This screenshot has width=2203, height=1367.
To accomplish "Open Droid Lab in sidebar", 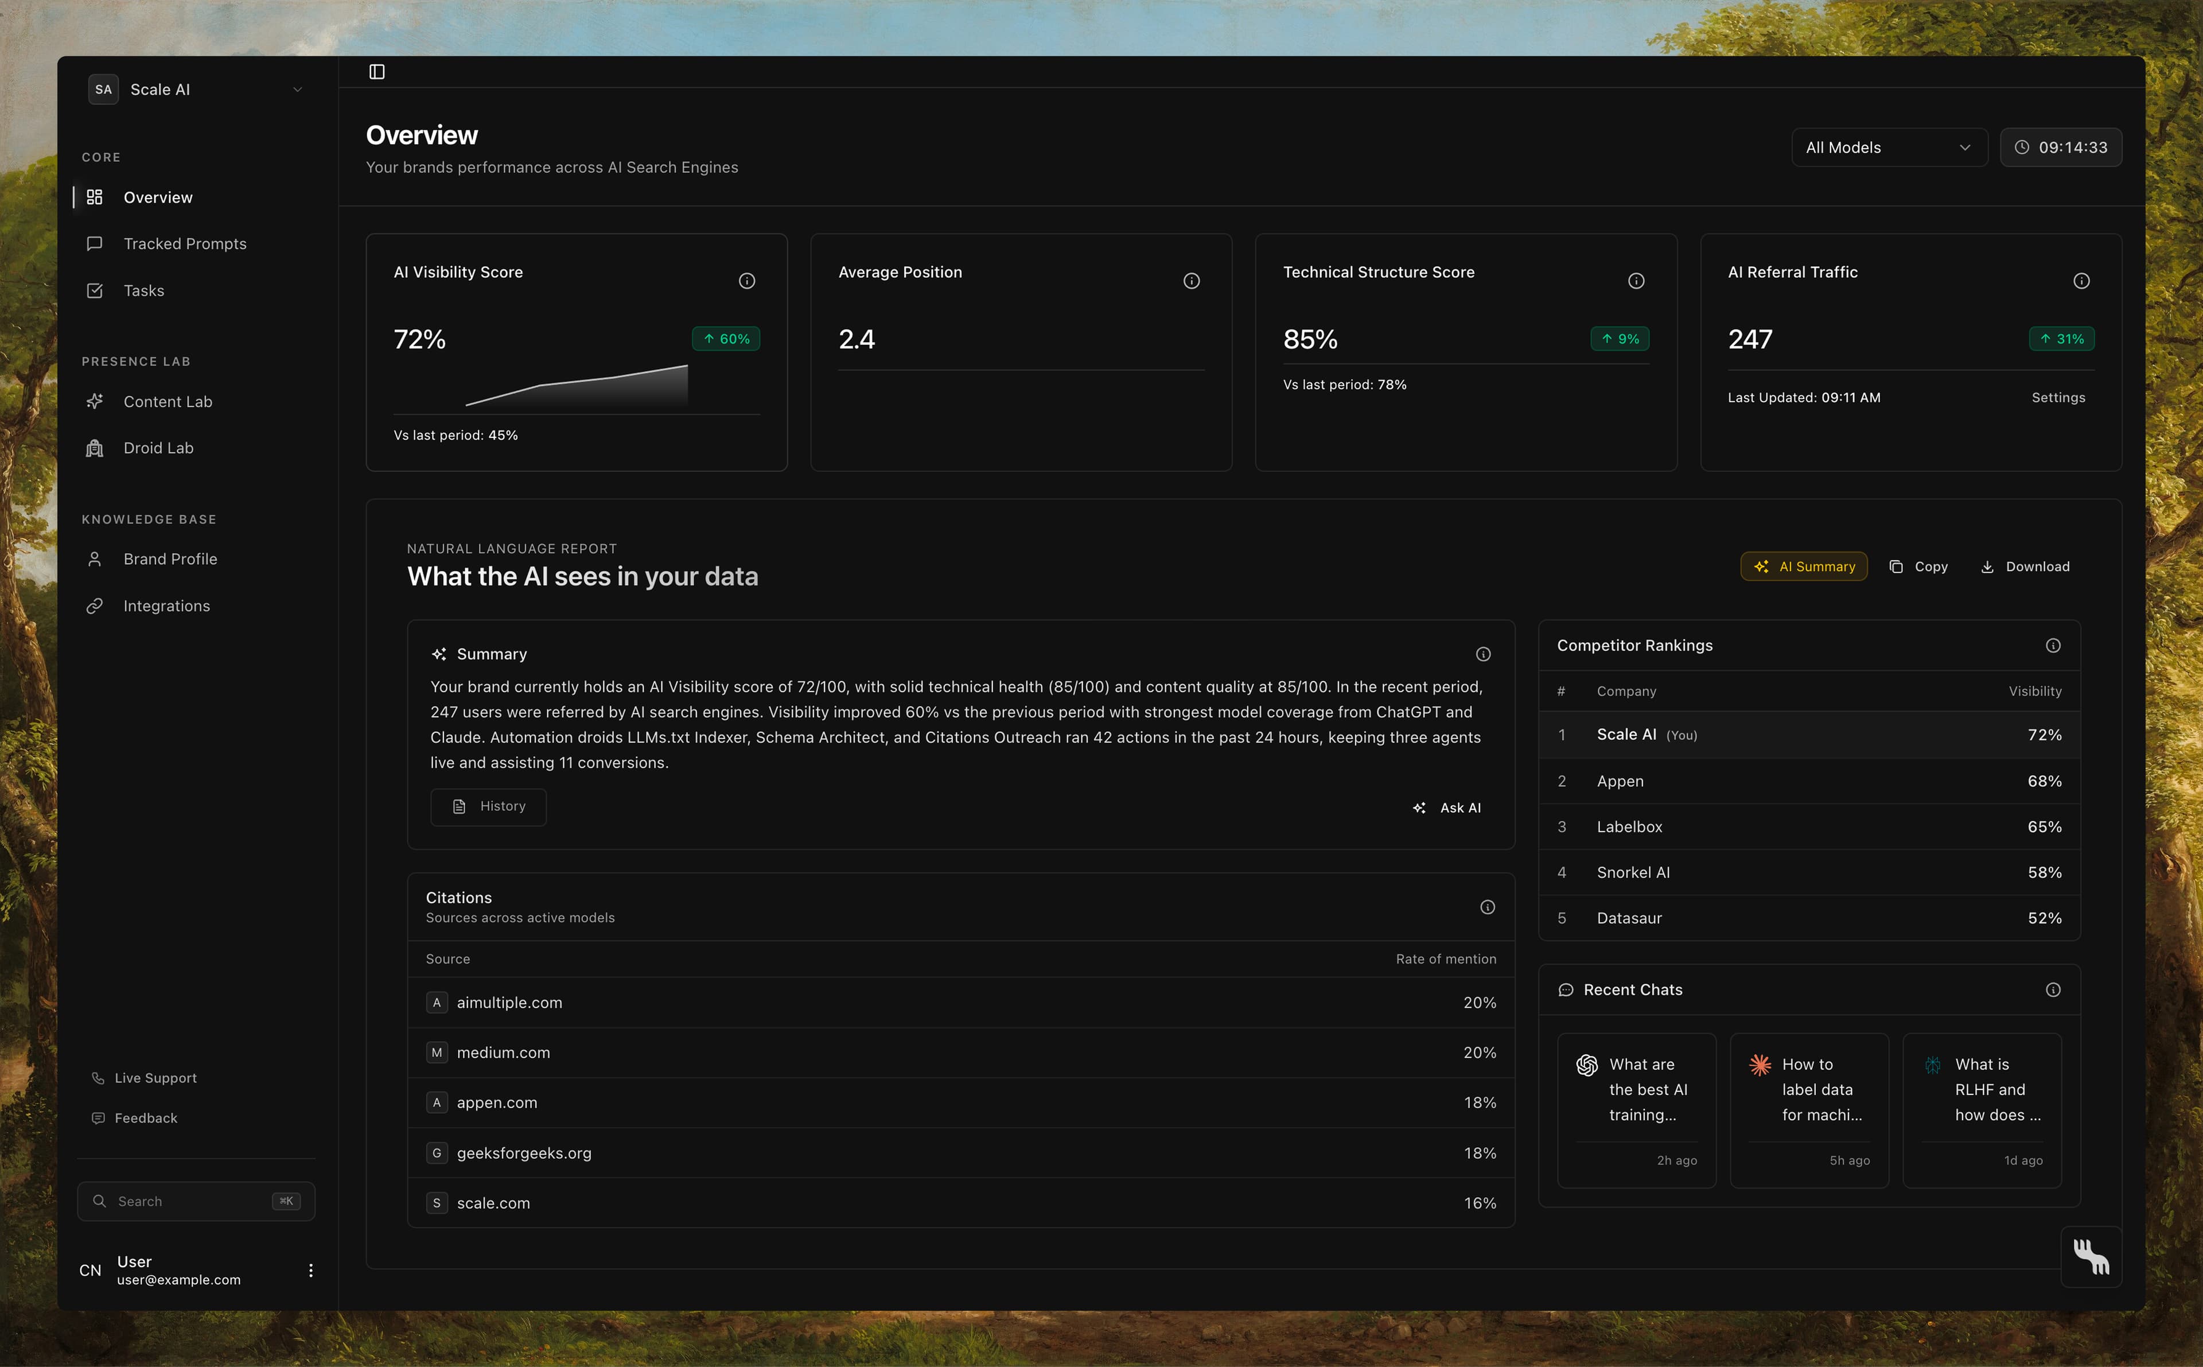I will click(x=158, y=448).
